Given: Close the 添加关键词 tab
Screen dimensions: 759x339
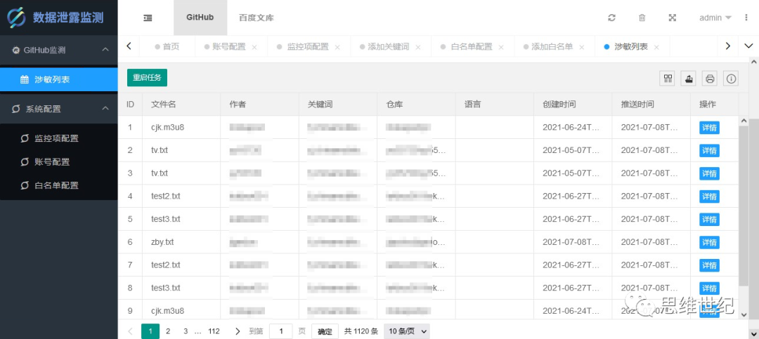Looking at the screenshot, I should [x=418, y=47].
